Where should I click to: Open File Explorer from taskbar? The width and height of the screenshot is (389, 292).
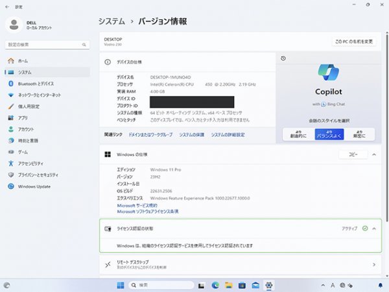pos(228,286)
